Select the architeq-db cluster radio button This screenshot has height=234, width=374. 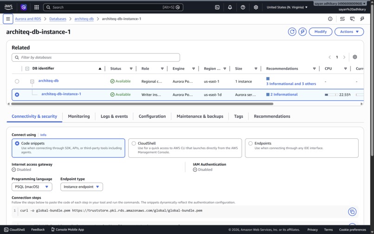coord(17,81)
